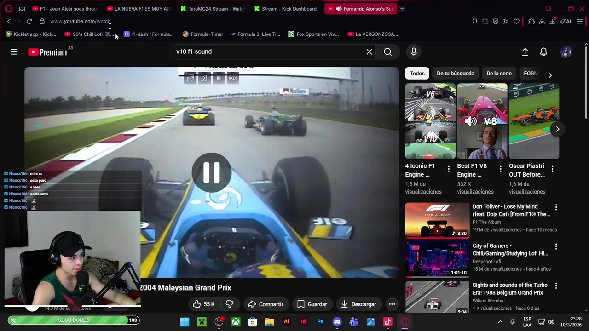Open the City of Gamers Lofi video thumbnail
The width and height of the screenshot is (589, 331).
tap(437, 259)
